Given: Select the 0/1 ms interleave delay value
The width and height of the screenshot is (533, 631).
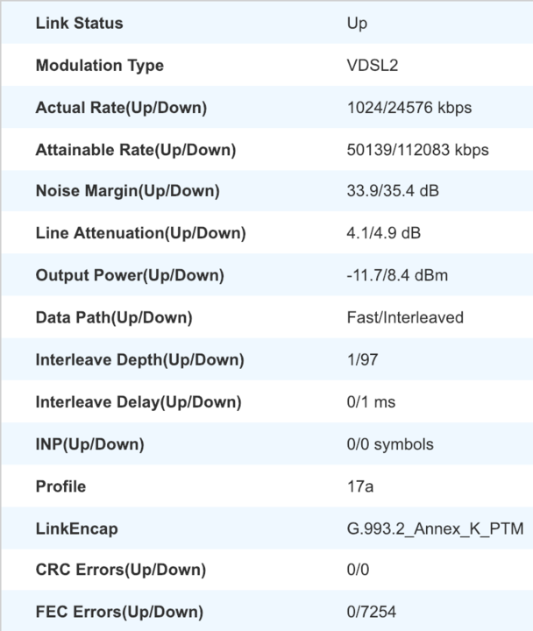Looking at the screenshot, I should click(371, 402).
